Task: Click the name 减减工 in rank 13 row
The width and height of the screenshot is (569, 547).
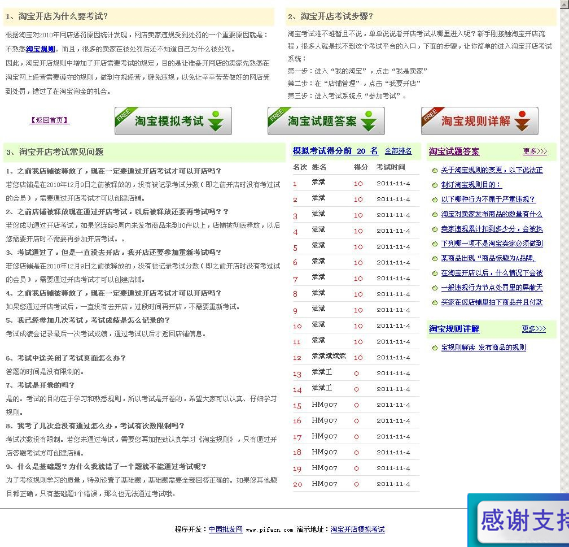Action: point(322,372)
